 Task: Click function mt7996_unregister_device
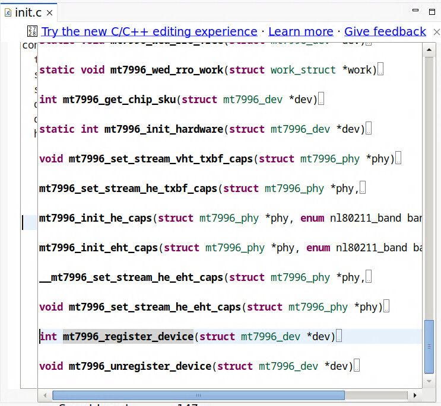(140, 366)
